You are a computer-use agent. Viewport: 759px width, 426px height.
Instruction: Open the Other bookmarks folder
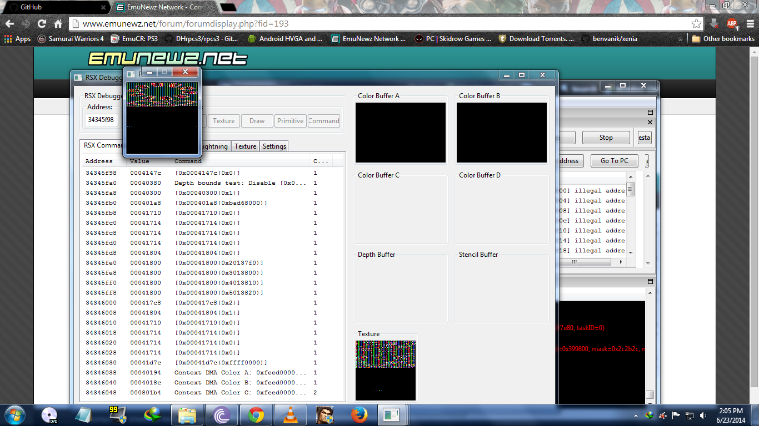point(723,39)
